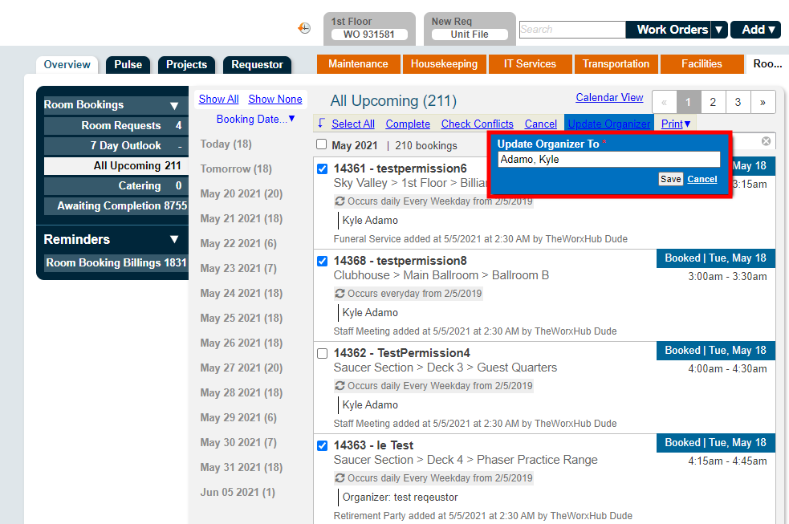Open the Work Orders search dropdown arrow

719,30
